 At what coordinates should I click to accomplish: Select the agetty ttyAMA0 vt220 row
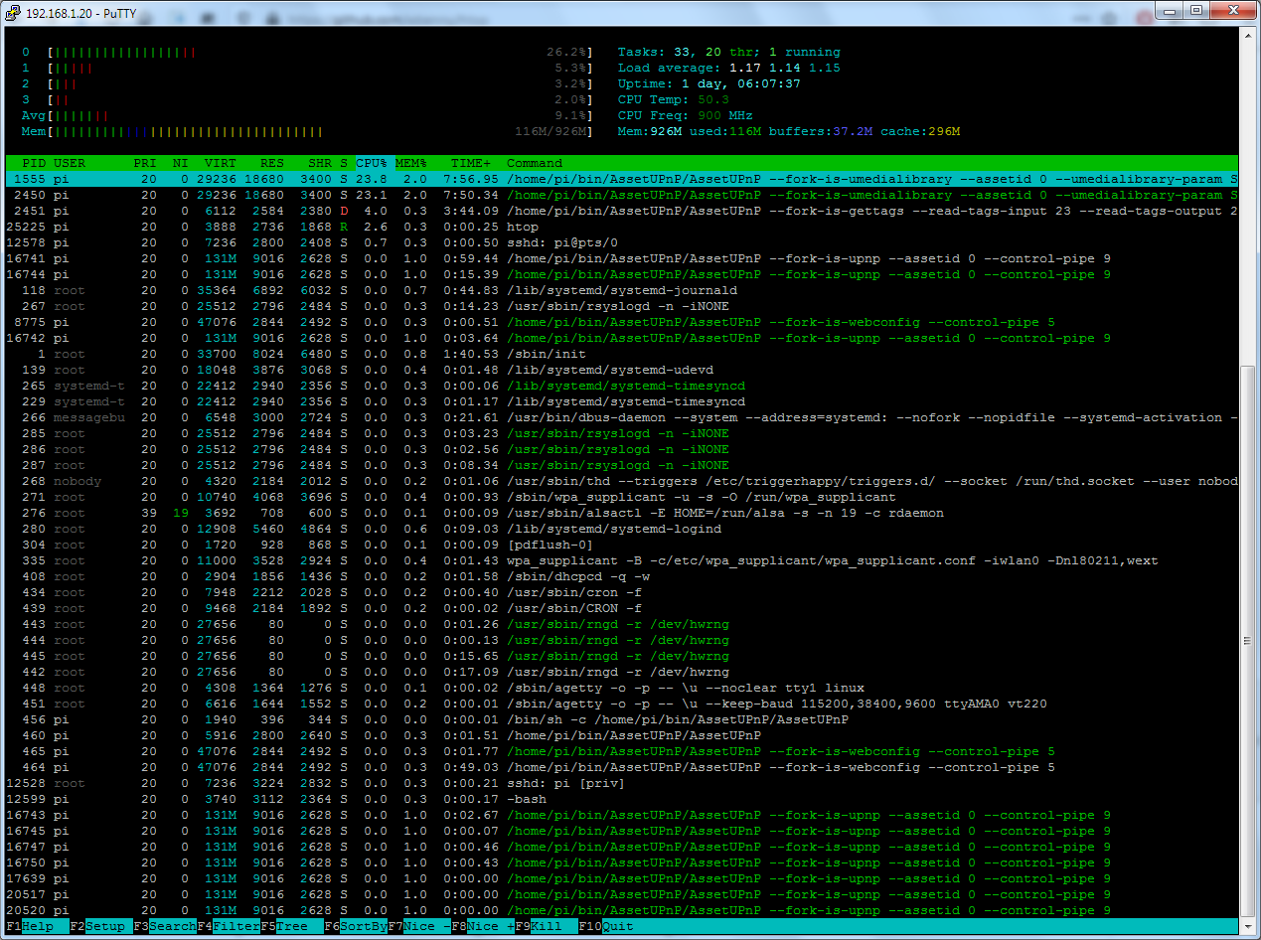[622, 704]
